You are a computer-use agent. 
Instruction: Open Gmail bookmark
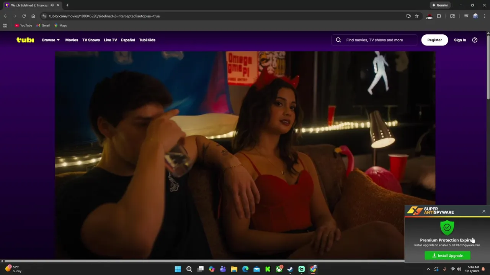point(43,25)
